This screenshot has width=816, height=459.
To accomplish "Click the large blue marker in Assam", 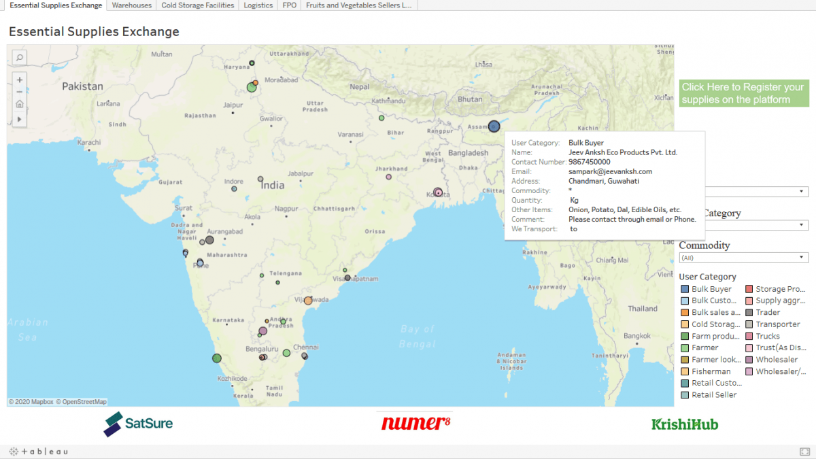I will pos(494,126).
